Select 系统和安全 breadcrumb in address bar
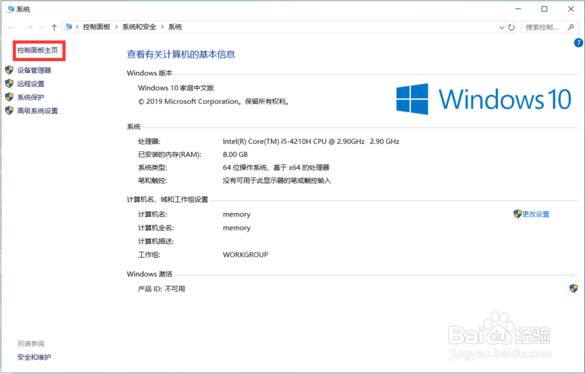 click(x=139, y=27)
